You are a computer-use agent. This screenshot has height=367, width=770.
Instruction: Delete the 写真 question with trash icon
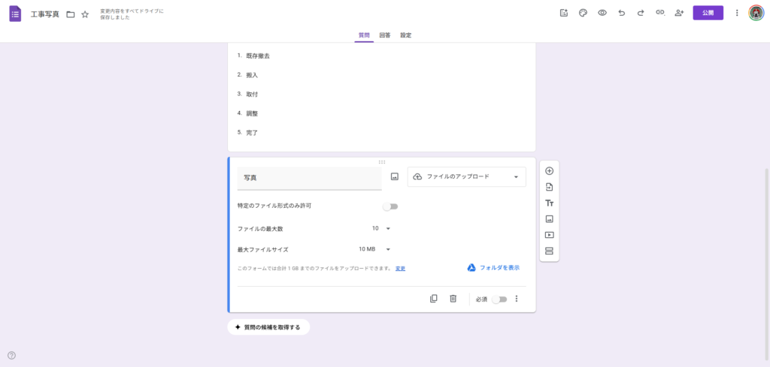[x=453, y=299]
